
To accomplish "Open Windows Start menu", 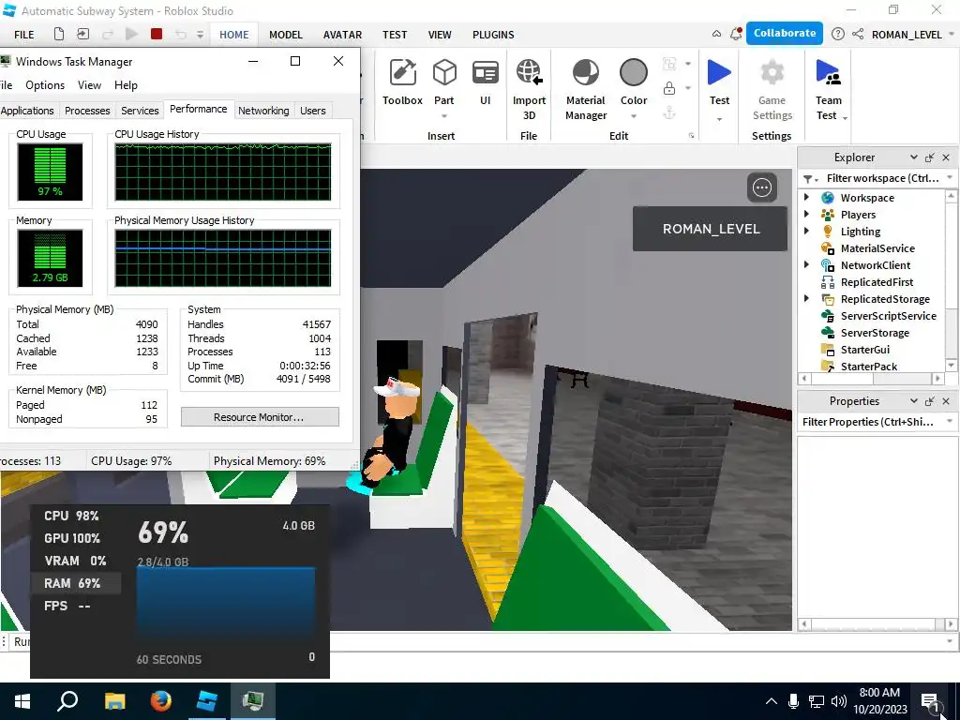I will pyautogui.click(x=22, y=701).
